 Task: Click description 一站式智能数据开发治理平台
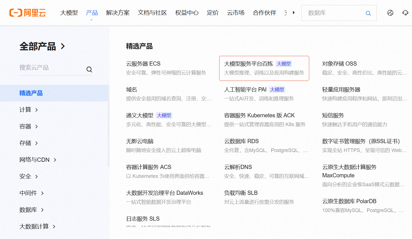coord(159,202)
